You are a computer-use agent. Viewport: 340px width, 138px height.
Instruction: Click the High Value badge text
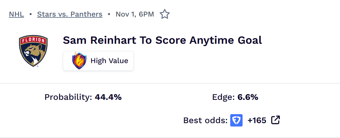tap(109, 61)
